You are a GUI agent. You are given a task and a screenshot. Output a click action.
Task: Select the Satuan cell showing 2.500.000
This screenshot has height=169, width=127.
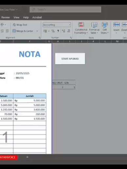[x=7, y=100]
